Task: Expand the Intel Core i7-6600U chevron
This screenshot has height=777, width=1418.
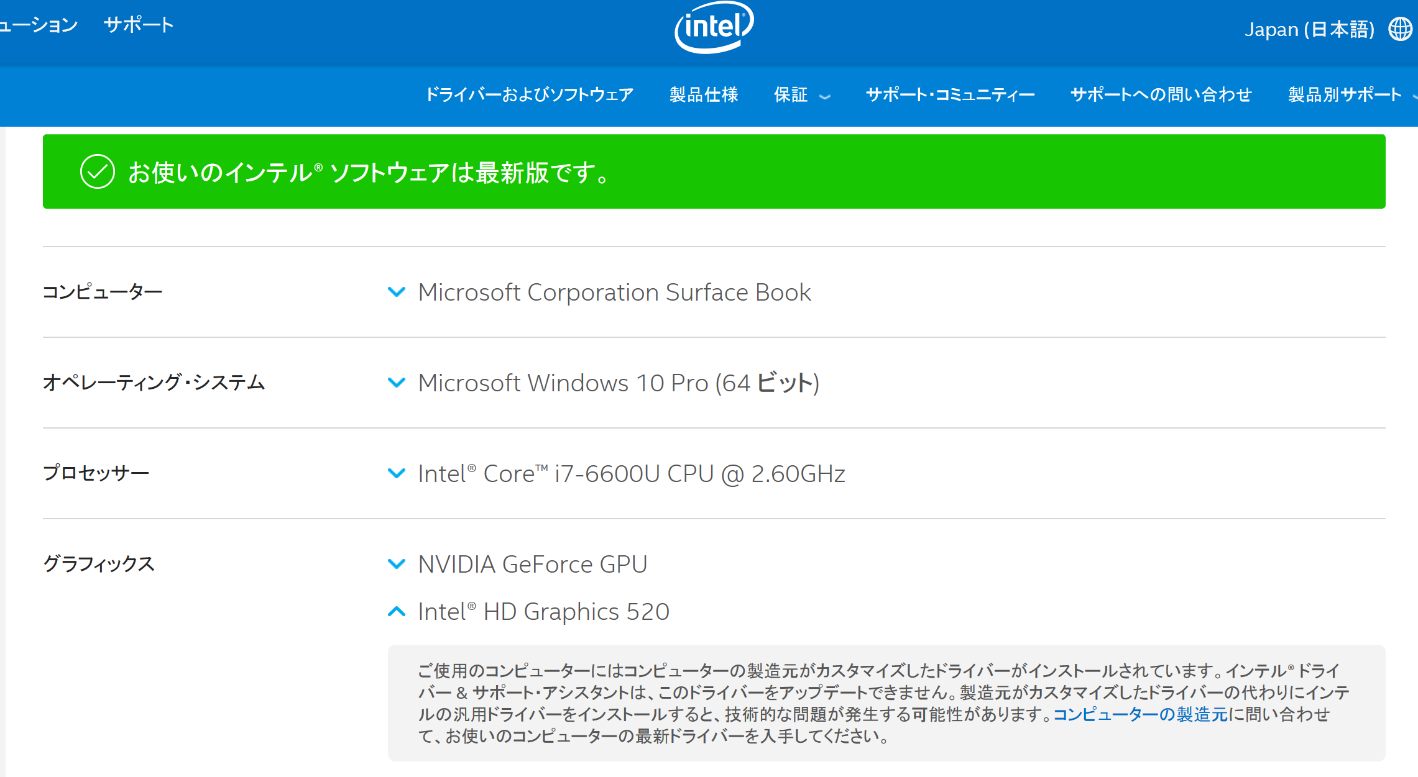Action: coord(397,473)
